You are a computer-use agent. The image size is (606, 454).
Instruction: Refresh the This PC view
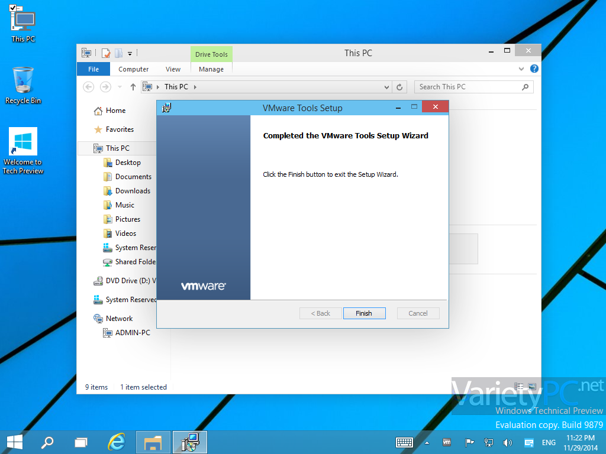399,87
